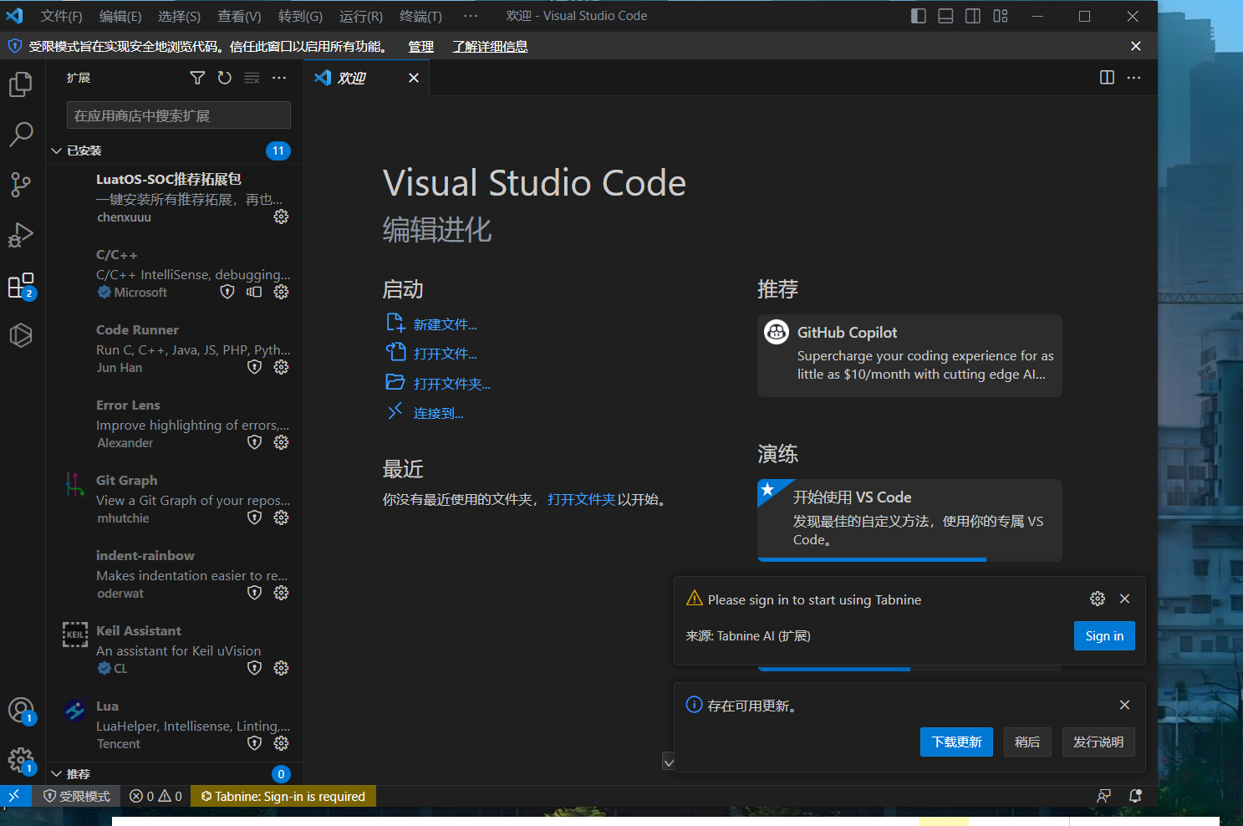Click Tabnine sign-in required status item
This screenshot has height=826, width=1243.
tap(283, 796)
